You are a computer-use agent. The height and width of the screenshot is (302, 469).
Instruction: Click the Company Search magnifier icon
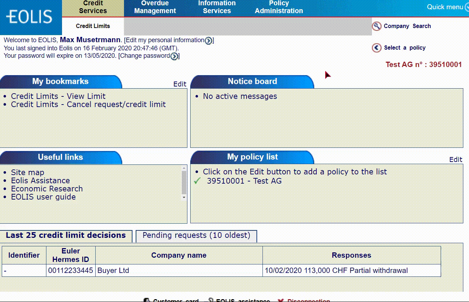click(x=377, y=26)
